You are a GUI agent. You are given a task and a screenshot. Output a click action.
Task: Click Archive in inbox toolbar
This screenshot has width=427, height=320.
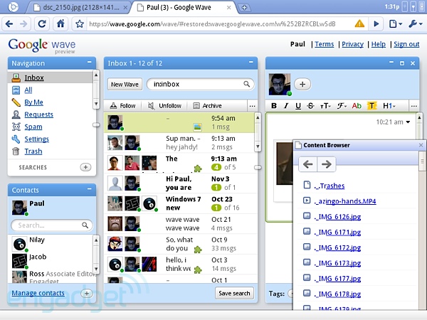(x=207, y=105)
